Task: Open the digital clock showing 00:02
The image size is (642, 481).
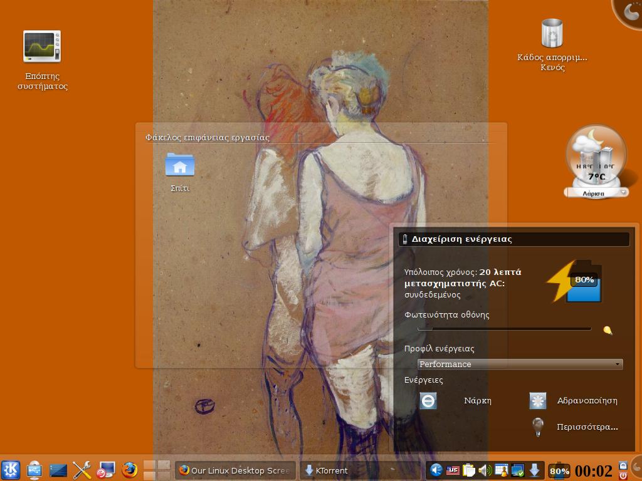Action: pyautogui.click(x=594, y=471)
